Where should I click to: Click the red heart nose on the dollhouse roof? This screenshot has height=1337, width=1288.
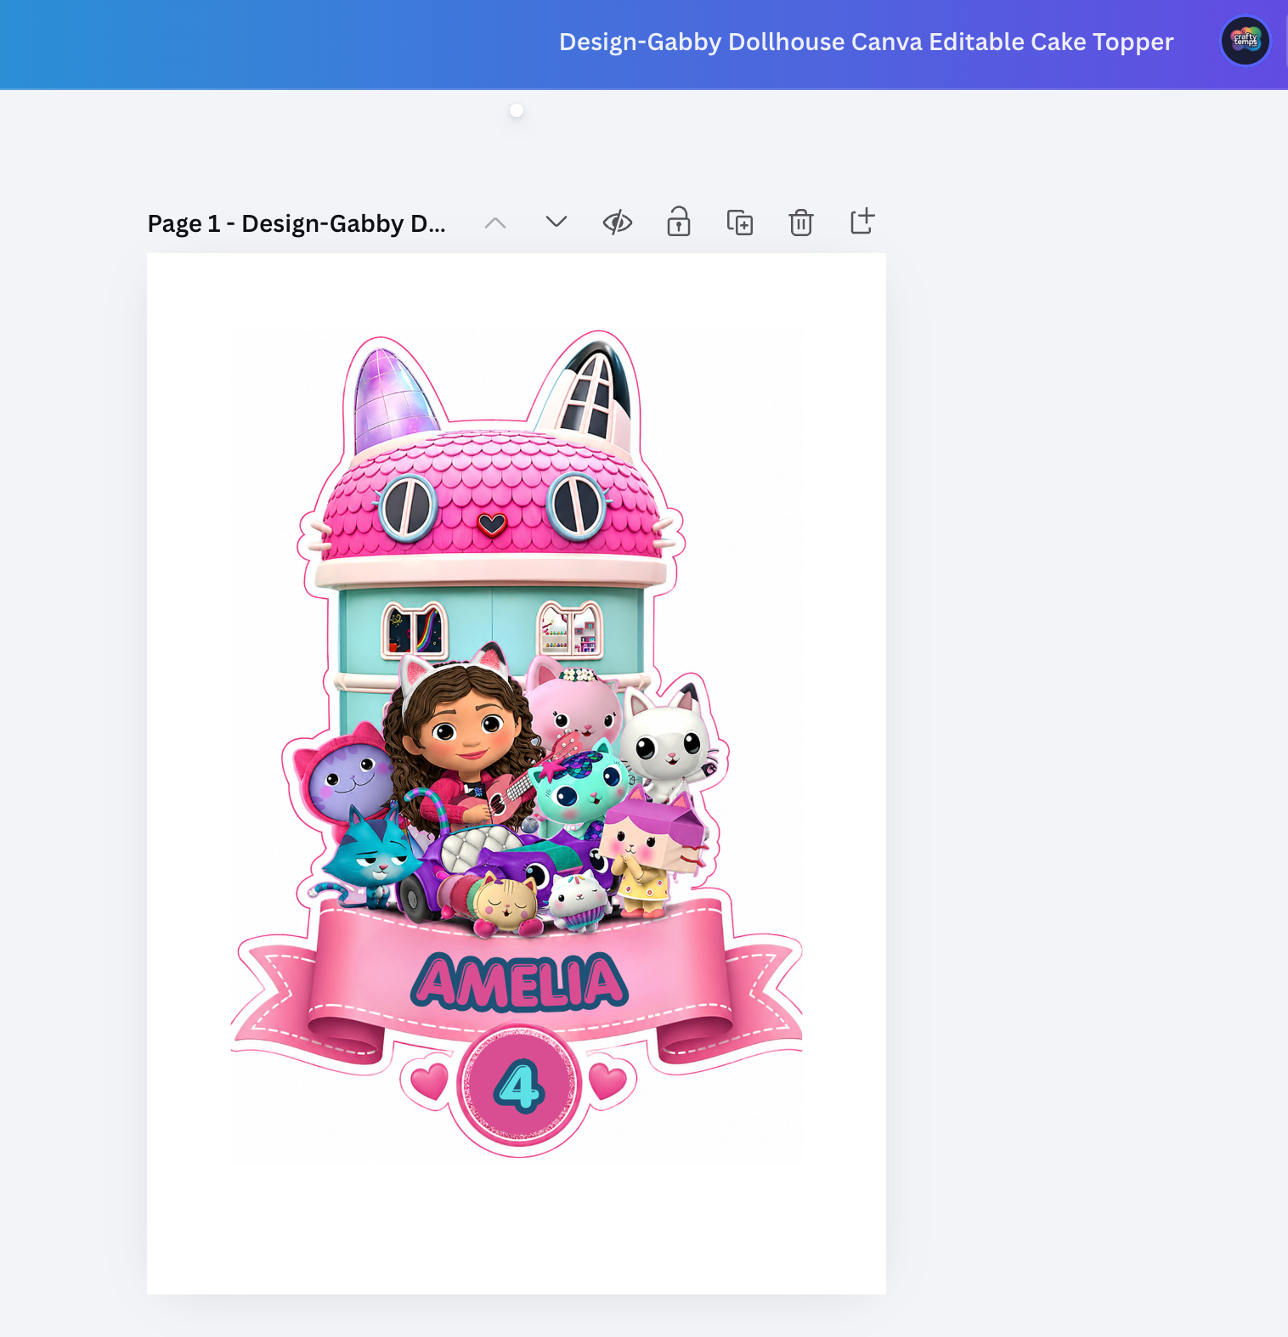492,524
